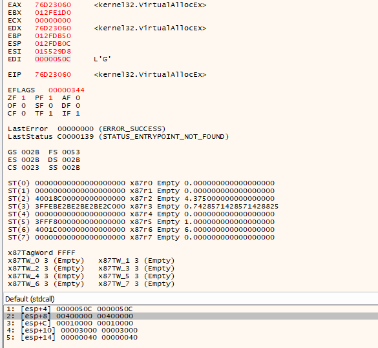Toggle the CF flag value

click(23, 114)
